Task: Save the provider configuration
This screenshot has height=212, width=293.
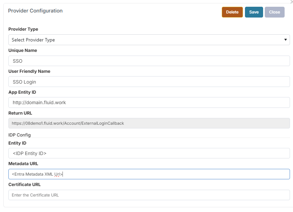Action: 254,12
